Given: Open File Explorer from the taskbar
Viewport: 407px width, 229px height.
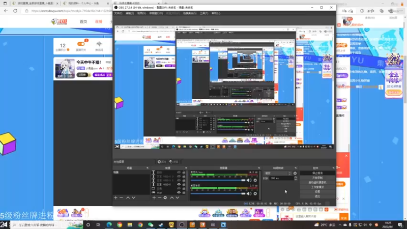Looking at the screenshot, I should pos(130,225).
